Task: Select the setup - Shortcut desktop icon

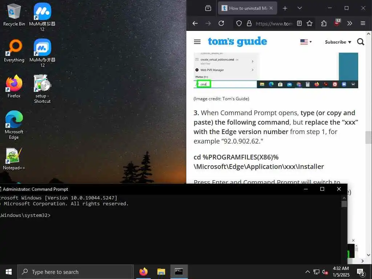Action: 42,89
